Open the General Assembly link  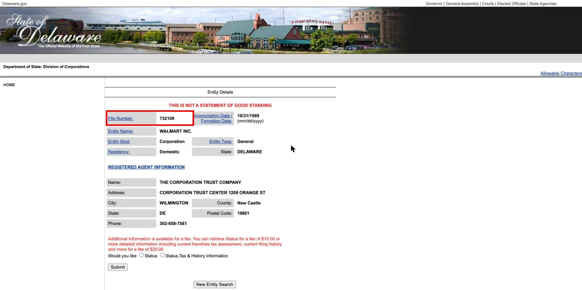point(462,4)
